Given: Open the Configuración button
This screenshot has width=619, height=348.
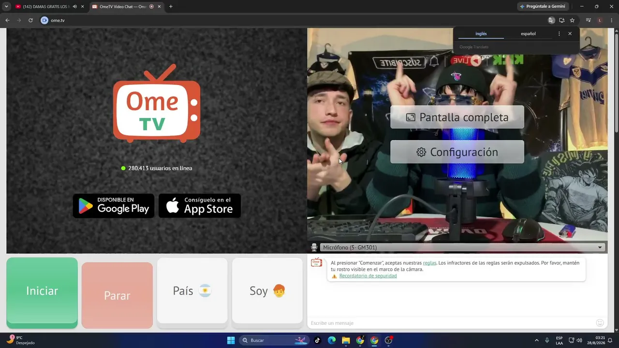Looking at the screenshot, I should [x=457, y=152].
